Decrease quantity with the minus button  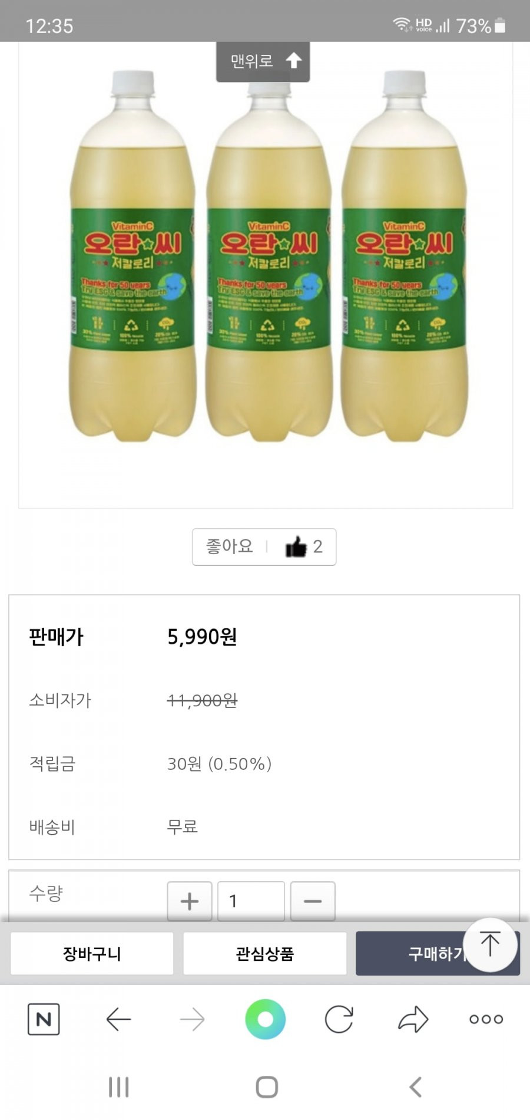[313, 901]
